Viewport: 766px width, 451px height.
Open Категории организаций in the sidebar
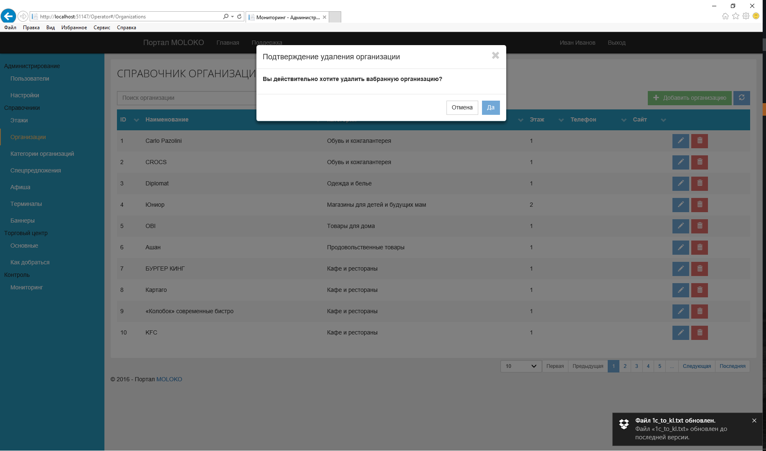[x=42, y=154]
